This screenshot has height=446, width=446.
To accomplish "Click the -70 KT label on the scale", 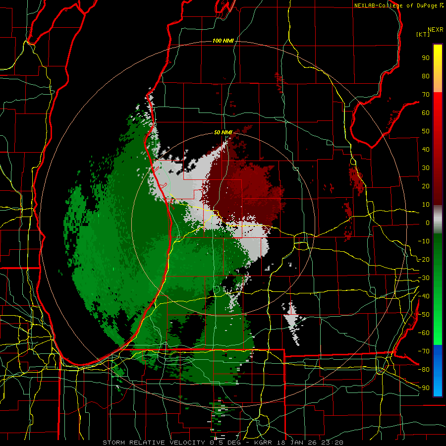I will [x=424, y=351].
